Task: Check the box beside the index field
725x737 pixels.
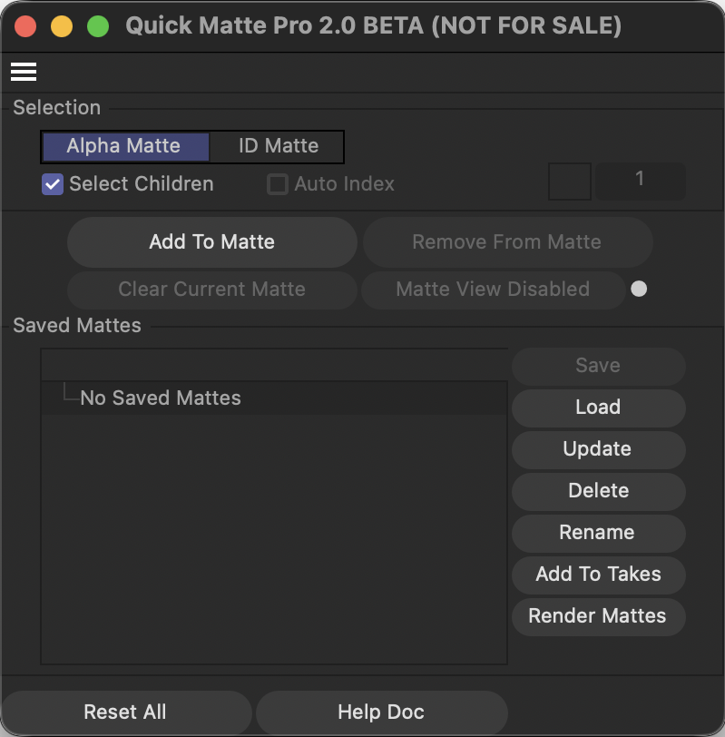Action: click(x=569, y=182)
